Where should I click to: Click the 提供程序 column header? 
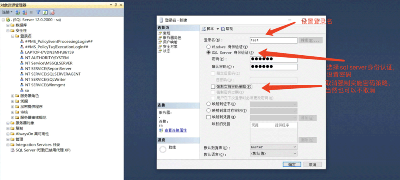coord(285,126)
